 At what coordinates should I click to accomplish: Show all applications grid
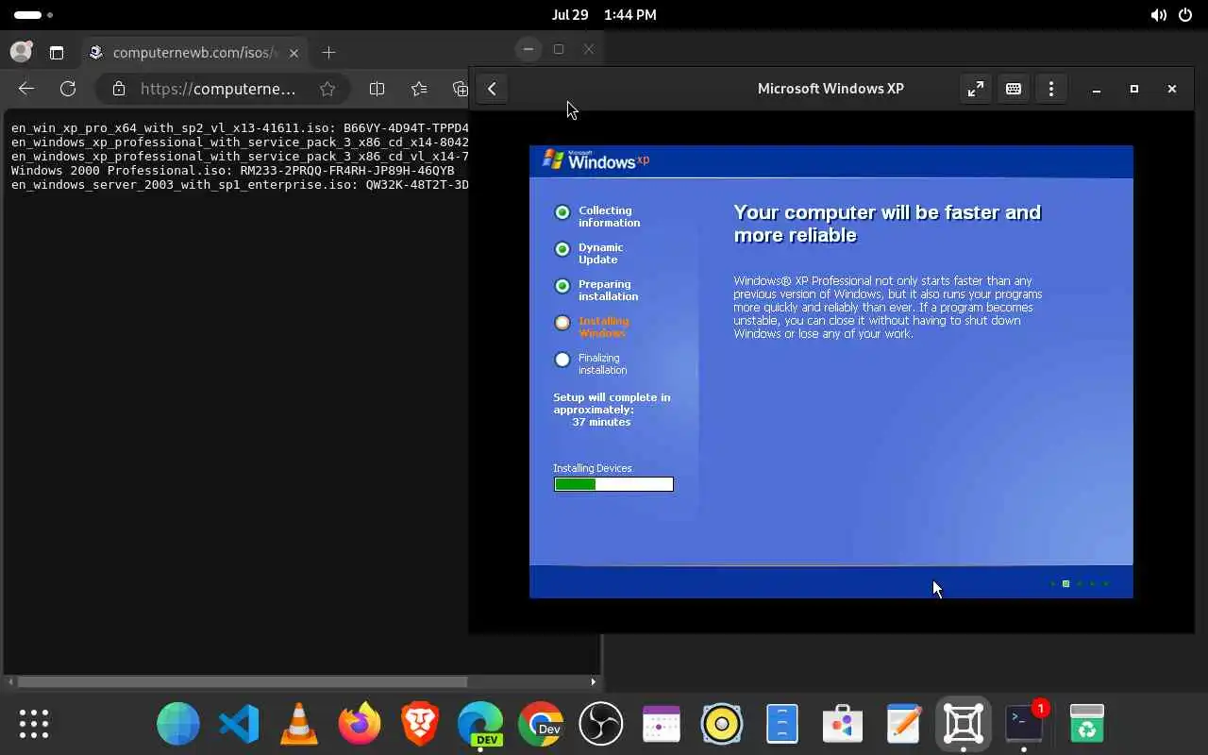click(x=34, y=724)
